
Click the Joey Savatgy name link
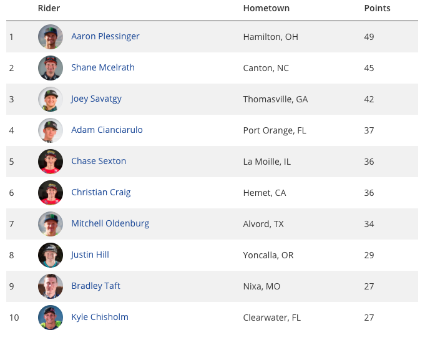pos(96,99)
